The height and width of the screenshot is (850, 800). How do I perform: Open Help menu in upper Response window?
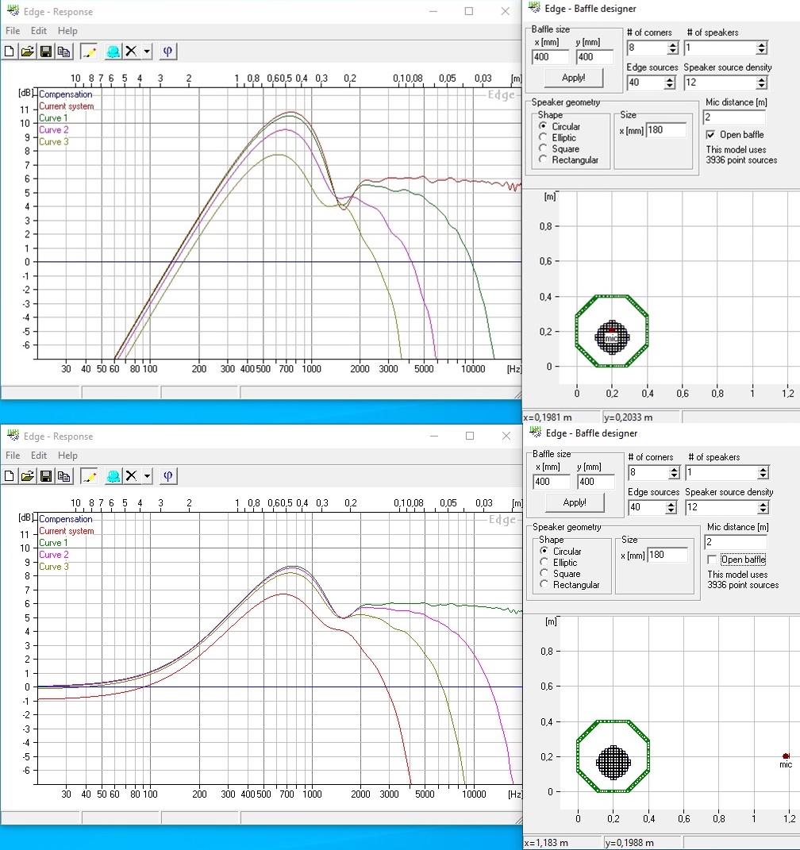[67, 31]
